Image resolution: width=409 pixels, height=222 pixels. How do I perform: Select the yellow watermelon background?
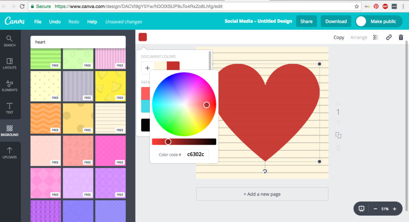[110, 86]
